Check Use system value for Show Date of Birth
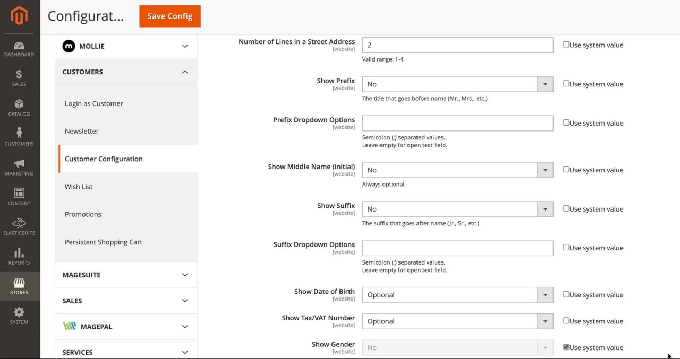 pyautogui.click(x=566, y=294)
